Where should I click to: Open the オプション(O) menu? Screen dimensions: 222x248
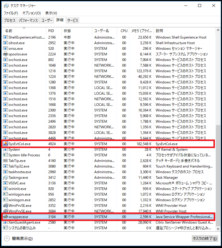coord(32,13)
